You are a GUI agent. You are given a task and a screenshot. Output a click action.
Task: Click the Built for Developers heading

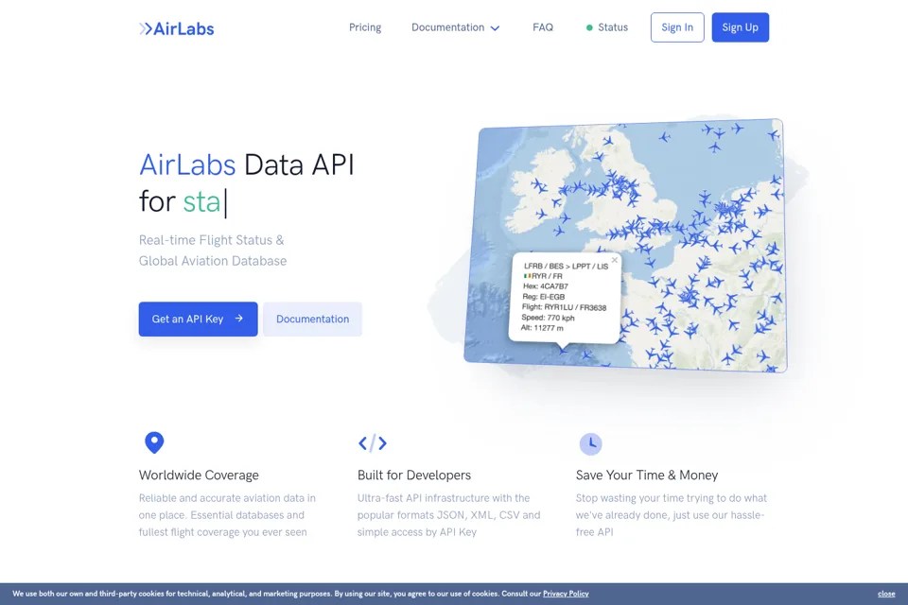[414, 475]
